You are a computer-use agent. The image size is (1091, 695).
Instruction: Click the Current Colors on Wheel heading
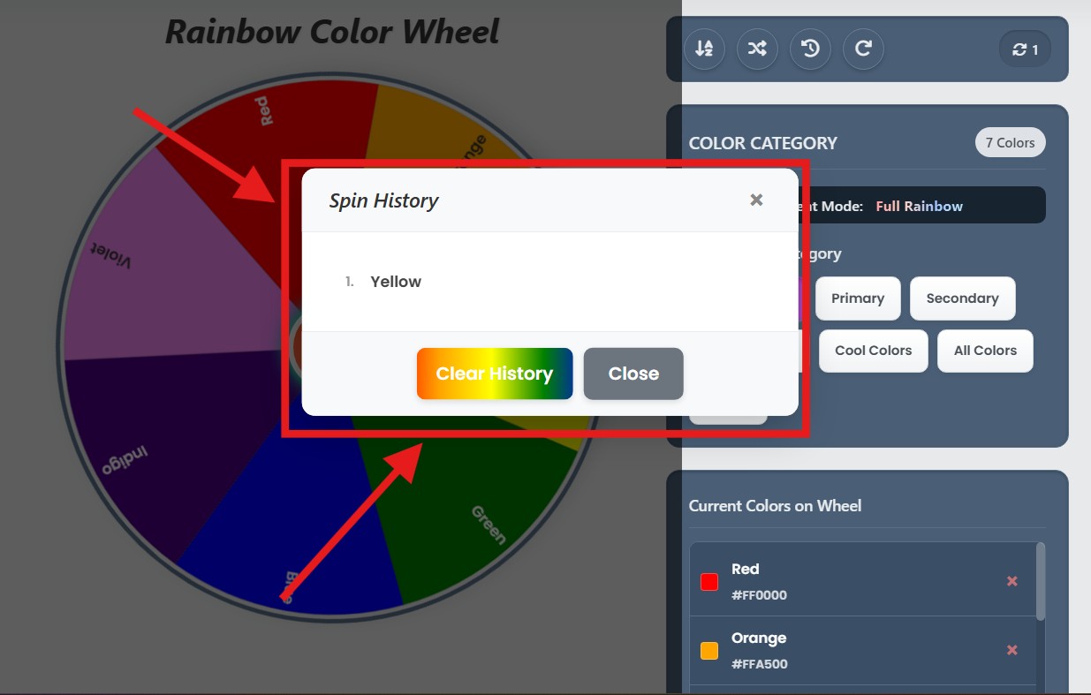[775, 506]
